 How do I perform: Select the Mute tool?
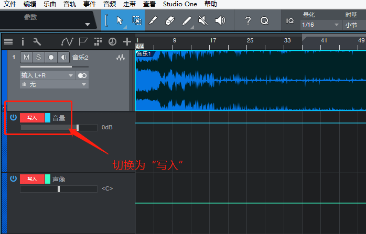203,21
